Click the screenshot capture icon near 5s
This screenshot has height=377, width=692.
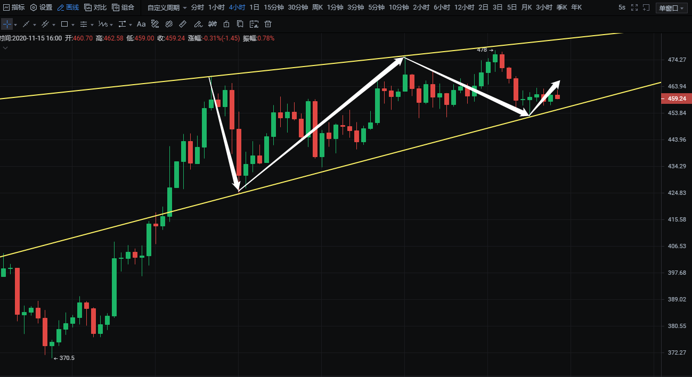click(x=646, y=7)
